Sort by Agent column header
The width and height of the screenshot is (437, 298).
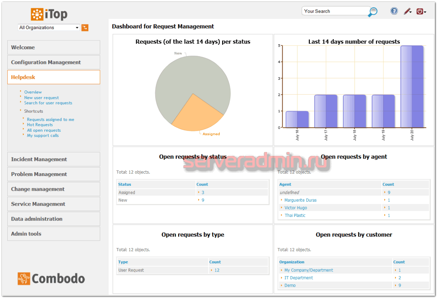click(285, 184)
